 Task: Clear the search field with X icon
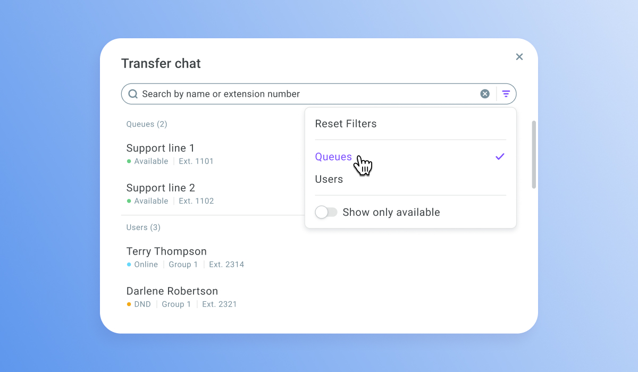[x=485, y=94]
